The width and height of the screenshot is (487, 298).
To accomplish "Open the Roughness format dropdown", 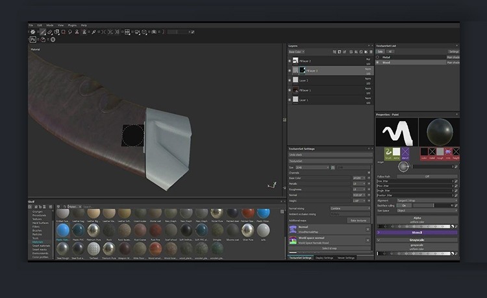I will [x=359, y=189].
